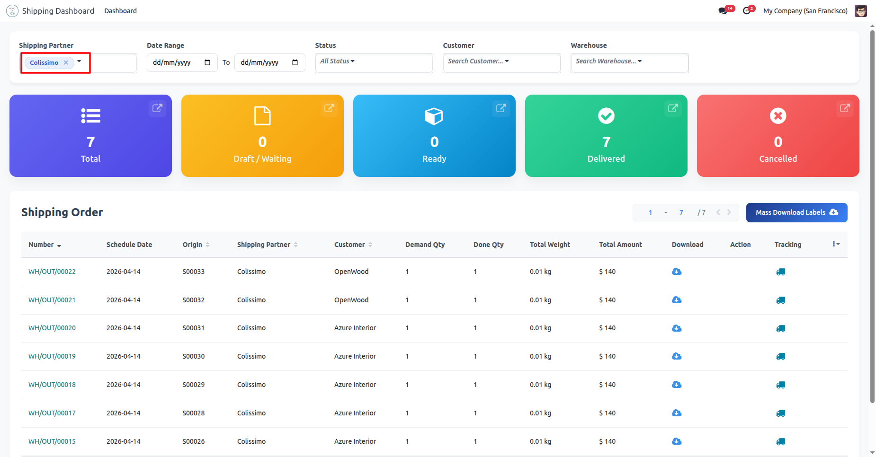Viewport: 876px width, 457px height.
Task: Open the activities clock icon
Action: coord(747,11)
